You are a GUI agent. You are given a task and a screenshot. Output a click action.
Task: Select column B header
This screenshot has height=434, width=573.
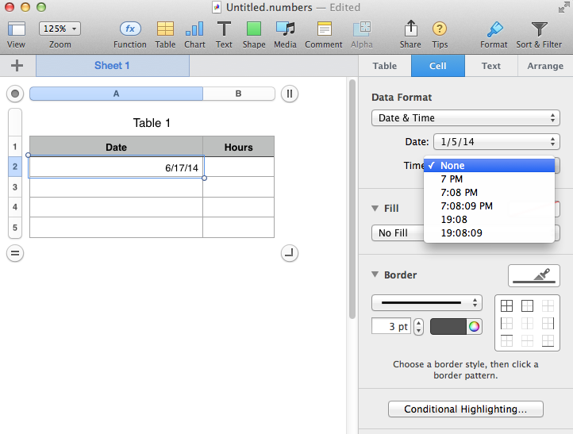(x=238, y=94)
